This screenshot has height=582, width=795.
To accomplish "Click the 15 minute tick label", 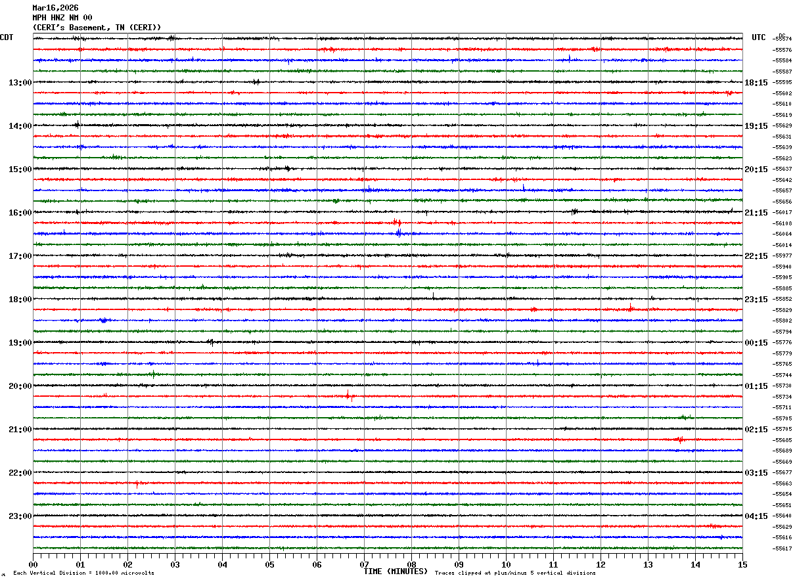I will pos(742,564).
